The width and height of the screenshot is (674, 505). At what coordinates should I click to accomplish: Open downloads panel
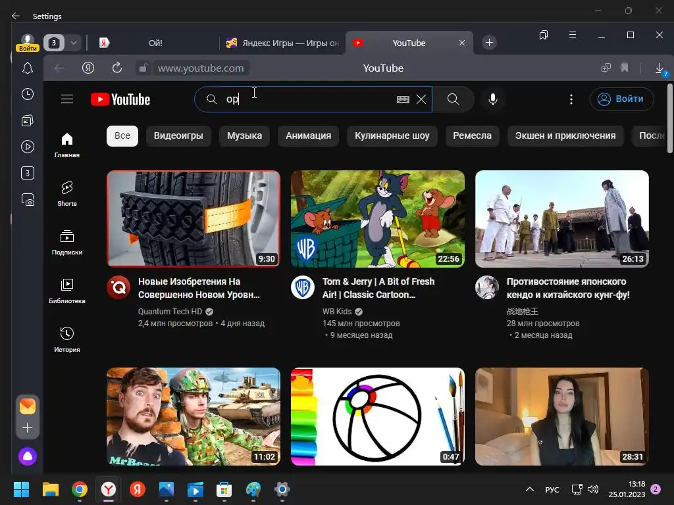click(x=660, y=68)
